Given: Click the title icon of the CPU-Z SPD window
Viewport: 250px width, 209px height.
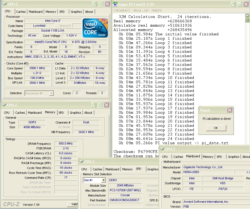Looking at the screenshot, I should coord(81,161).
